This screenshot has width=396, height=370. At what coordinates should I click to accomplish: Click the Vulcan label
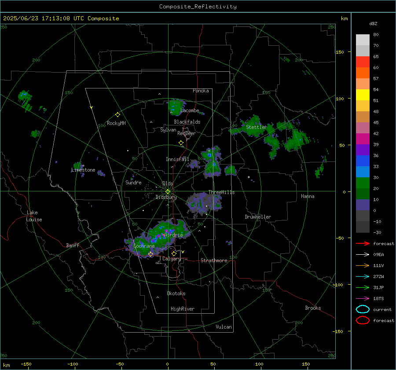[224, 327]
